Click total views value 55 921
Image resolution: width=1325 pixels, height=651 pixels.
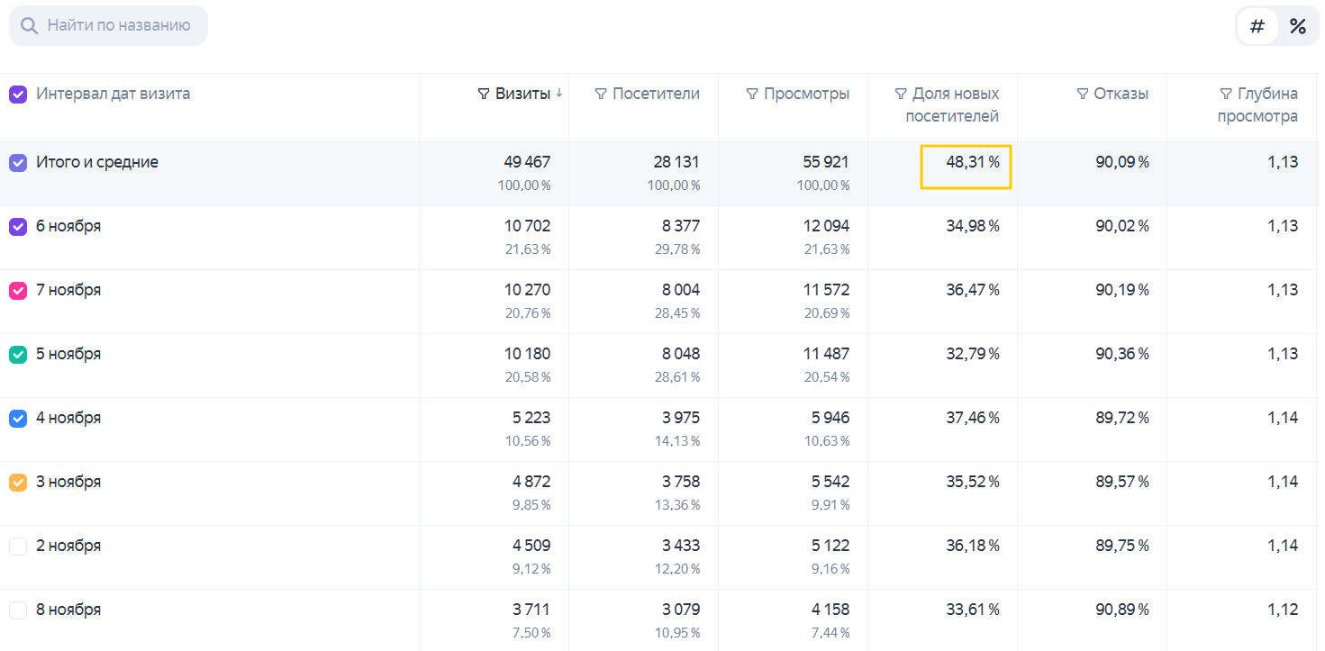826,162
